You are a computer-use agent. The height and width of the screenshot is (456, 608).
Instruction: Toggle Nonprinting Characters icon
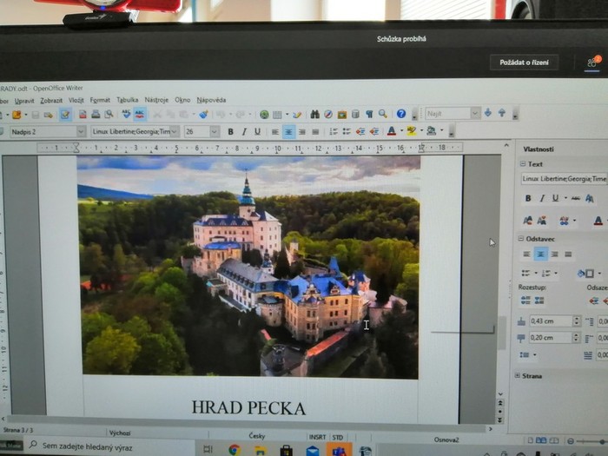(x=369, y=114)
